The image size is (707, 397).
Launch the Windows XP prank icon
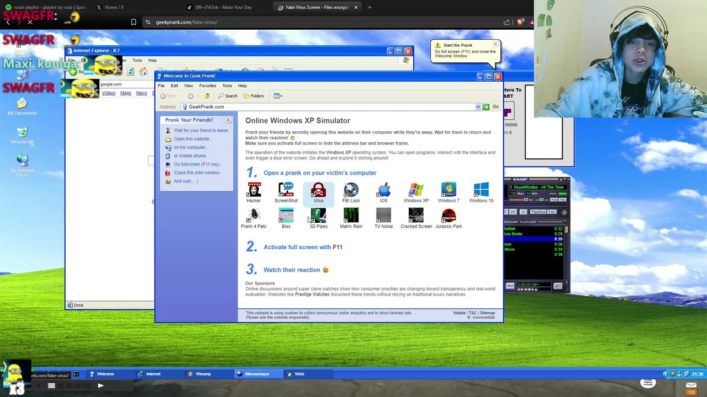pos(416,192)
